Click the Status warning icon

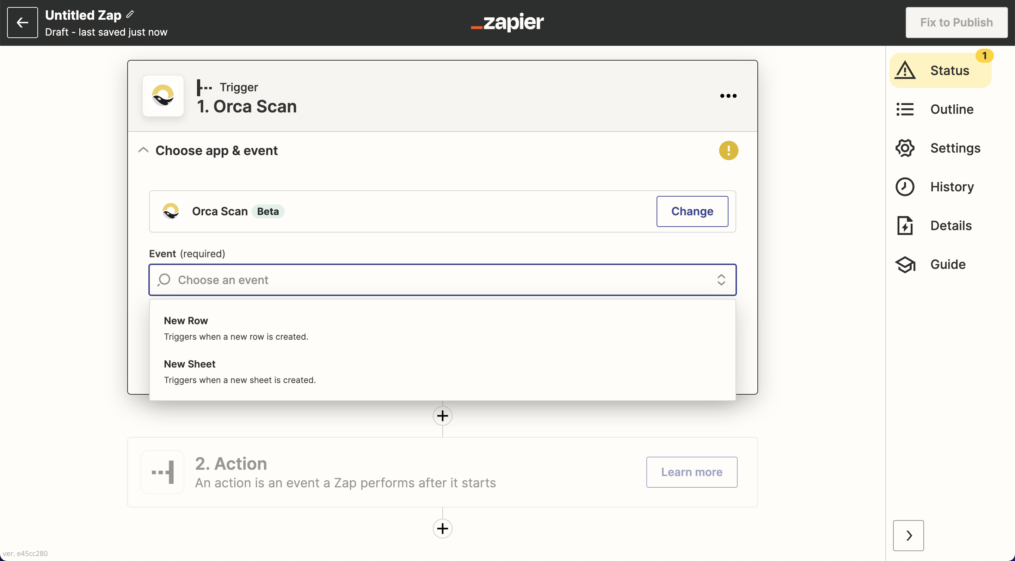pyautogui.click(x=906, y=70)
